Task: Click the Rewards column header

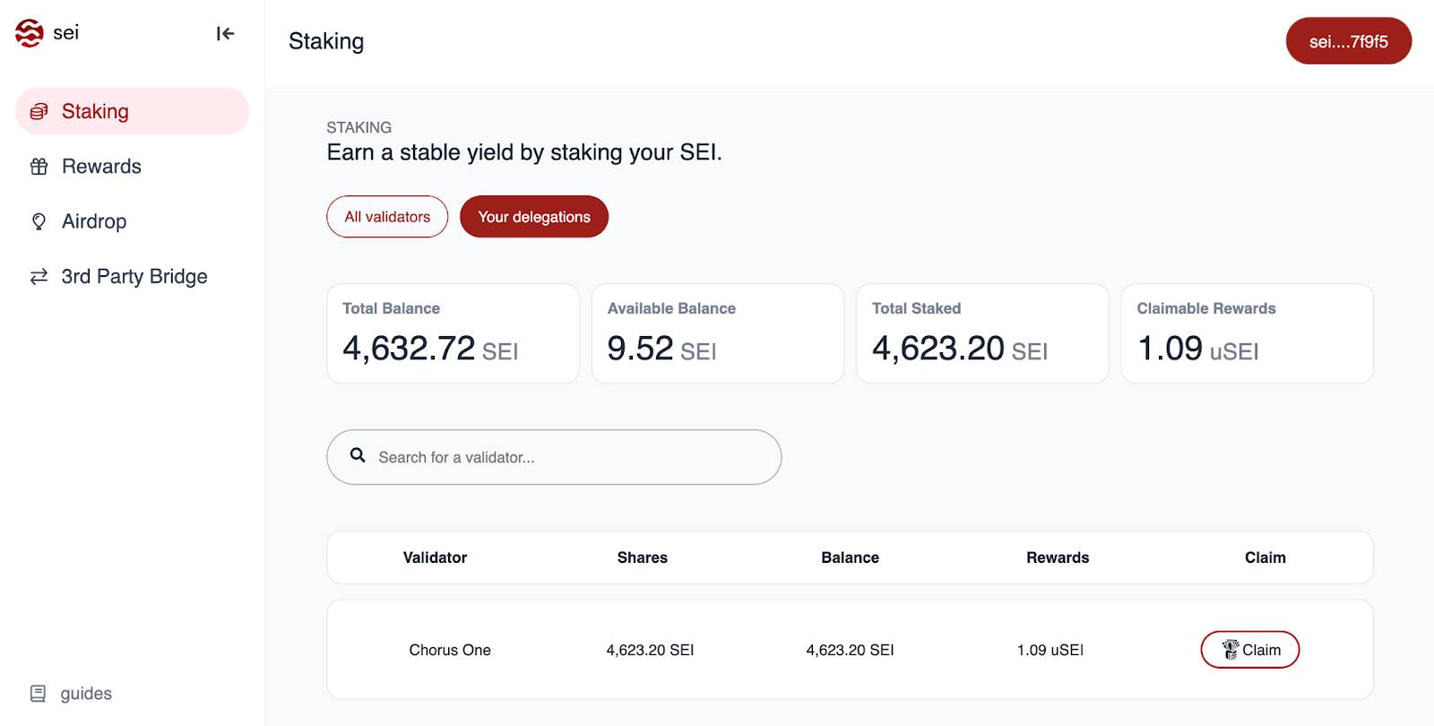Action: point(1058,557)
